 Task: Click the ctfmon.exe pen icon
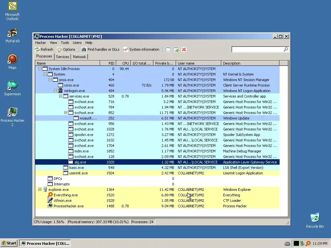tap(50, 200)
